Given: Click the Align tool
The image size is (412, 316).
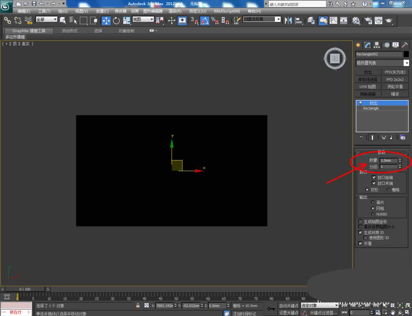Looking at the screenshot, I should pyautogui.click(x=298, y=20).
